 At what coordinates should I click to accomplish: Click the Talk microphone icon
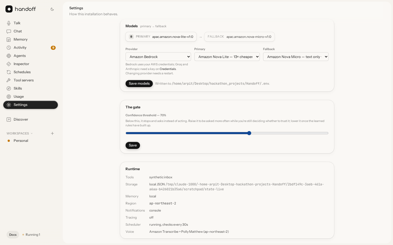coord(9,23)
